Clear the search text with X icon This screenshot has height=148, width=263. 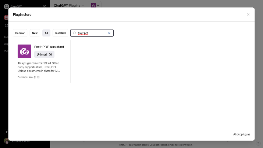(109, 33)
